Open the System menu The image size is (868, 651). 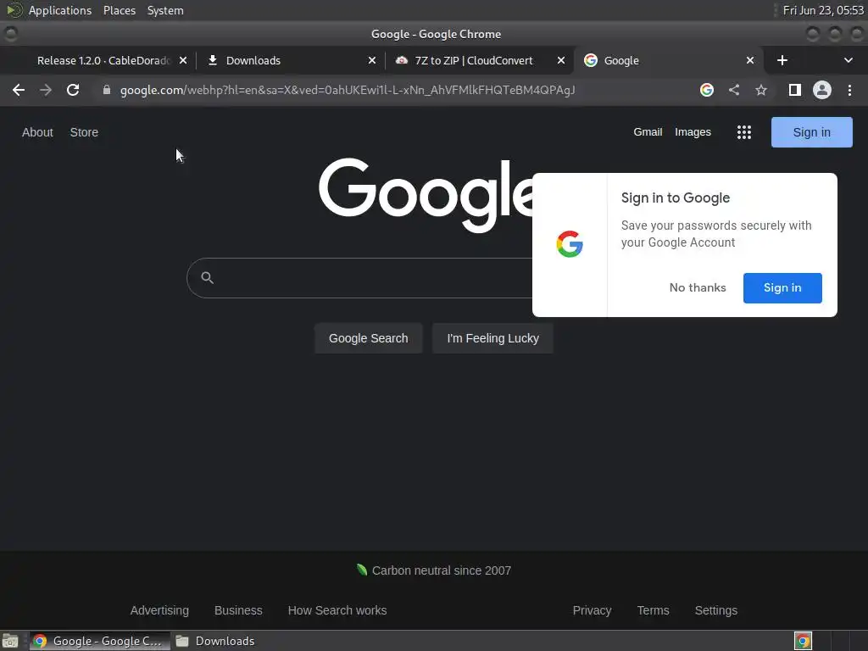point(165,10)
